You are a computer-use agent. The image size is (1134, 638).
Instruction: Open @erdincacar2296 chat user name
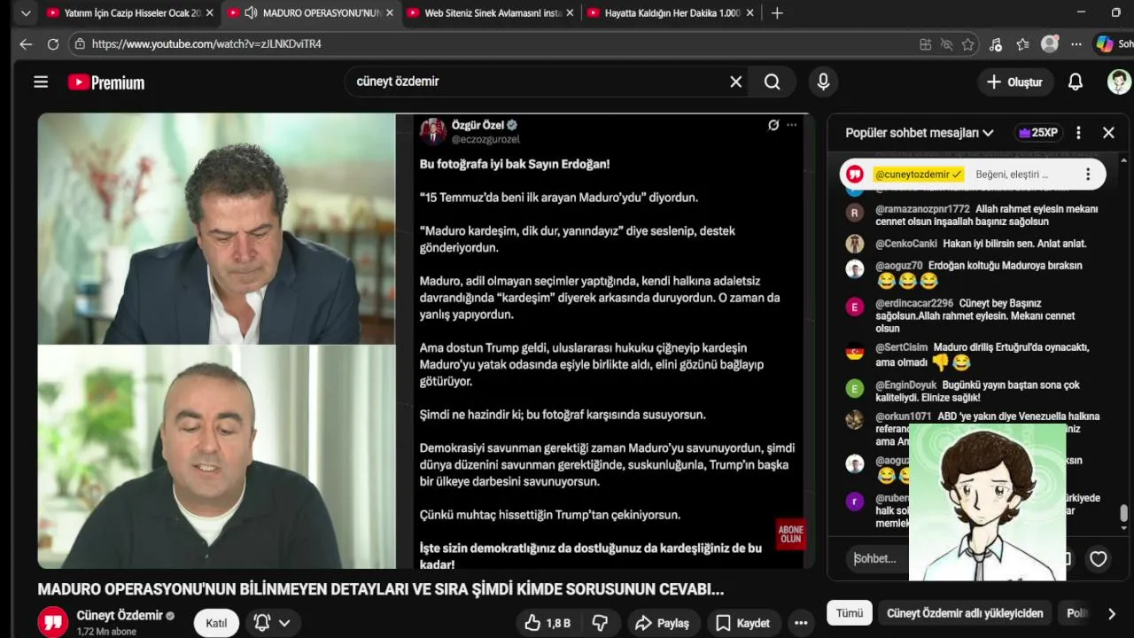[x=914, y=303]
